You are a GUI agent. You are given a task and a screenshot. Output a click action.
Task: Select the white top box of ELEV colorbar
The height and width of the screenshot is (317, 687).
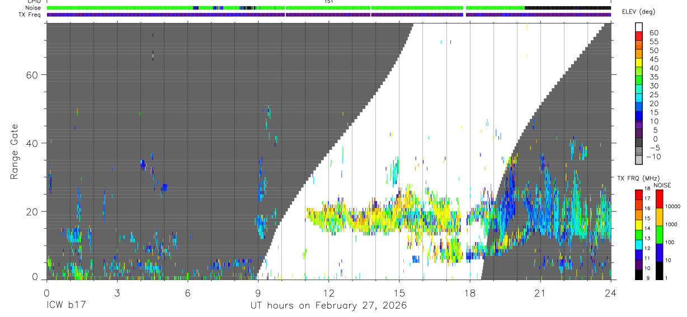(639, 27)
